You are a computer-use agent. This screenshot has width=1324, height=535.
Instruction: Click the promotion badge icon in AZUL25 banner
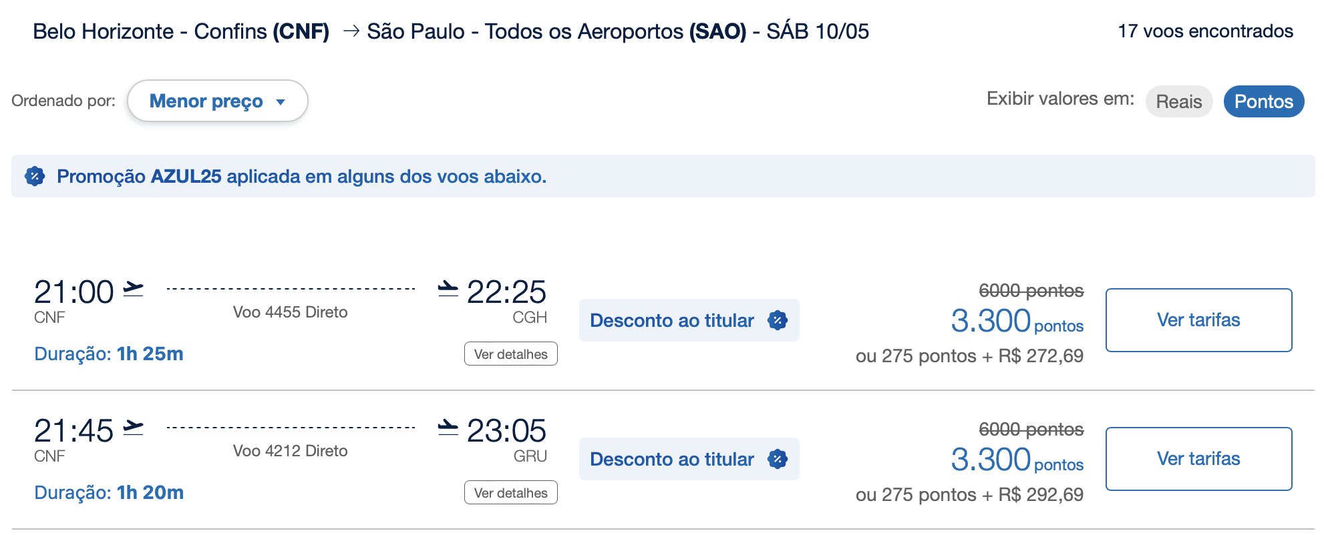click(35, 176)
